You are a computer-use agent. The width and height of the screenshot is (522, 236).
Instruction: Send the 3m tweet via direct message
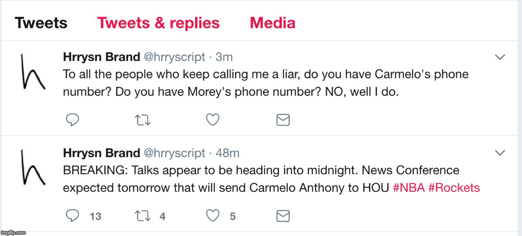(x=283, y=120)
